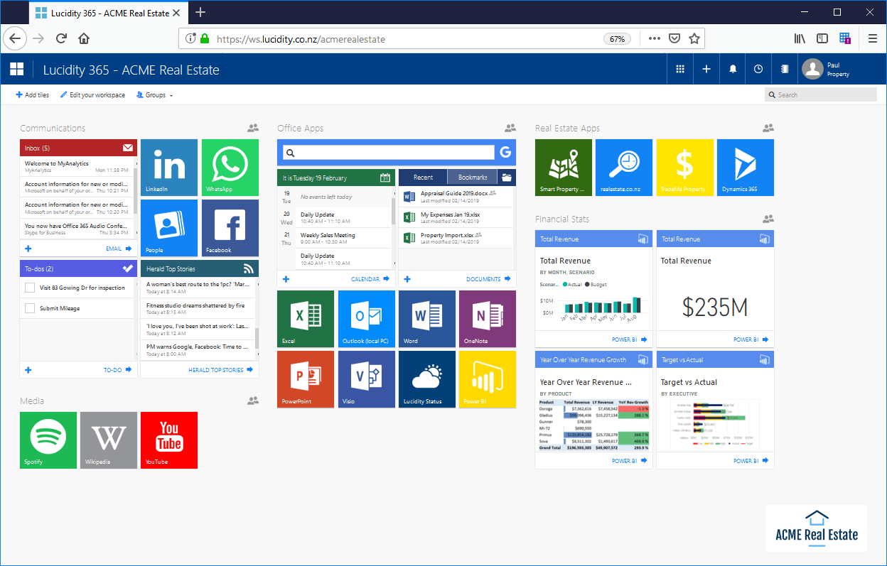The height and width of the screenshot is (566, 887).
Task: Launch the Dynamics 365 tile
Action: tap(746, 168)
